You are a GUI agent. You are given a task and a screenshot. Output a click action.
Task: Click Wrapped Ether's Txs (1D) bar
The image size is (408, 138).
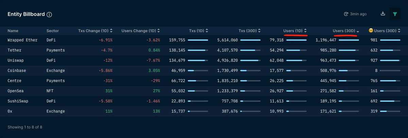pyautogui.click(x=198, y=40)
